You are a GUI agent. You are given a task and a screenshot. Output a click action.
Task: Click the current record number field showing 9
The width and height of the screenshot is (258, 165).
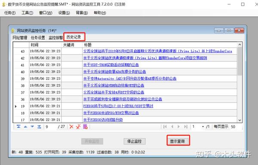pos(51,127)
